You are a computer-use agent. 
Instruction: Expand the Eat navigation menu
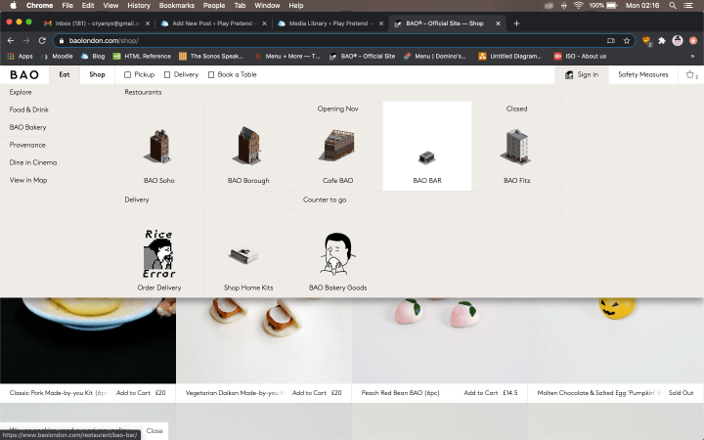point(65,74)
